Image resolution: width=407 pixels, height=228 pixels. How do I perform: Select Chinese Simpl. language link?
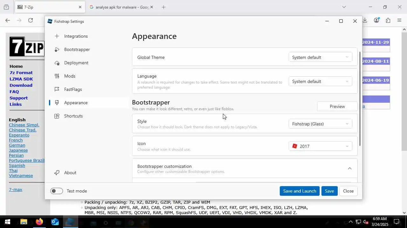click(x=24, y=125)
